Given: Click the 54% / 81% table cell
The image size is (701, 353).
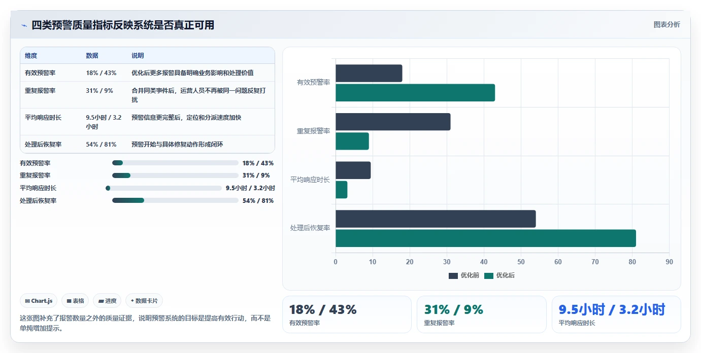Looking at the screenshot, I should [102, 145].
